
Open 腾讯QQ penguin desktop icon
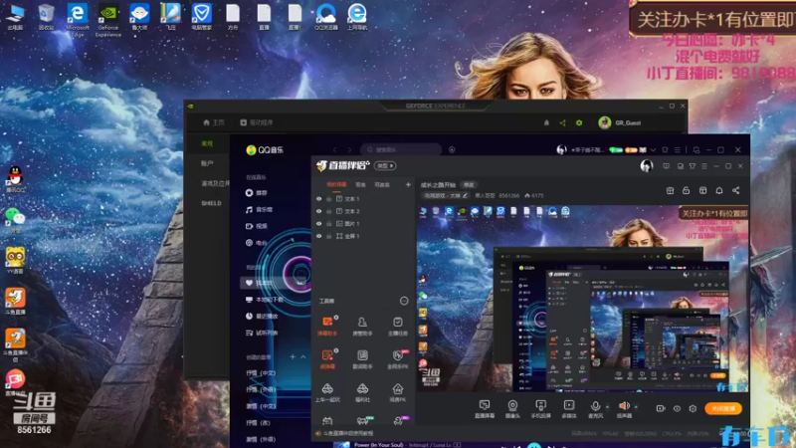15,179
